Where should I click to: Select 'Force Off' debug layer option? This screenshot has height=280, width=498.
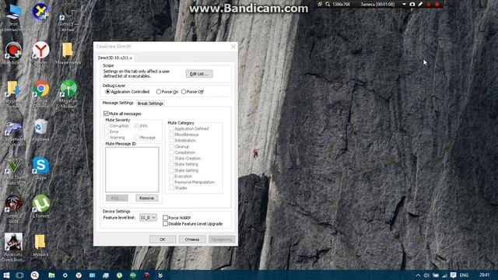tap(184, 92)
